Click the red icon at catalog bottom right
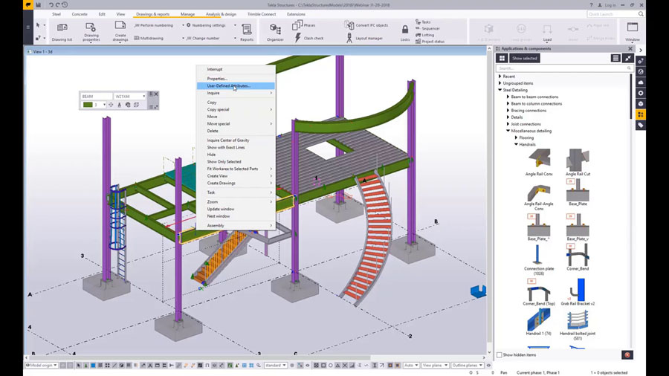 [627, 354]
